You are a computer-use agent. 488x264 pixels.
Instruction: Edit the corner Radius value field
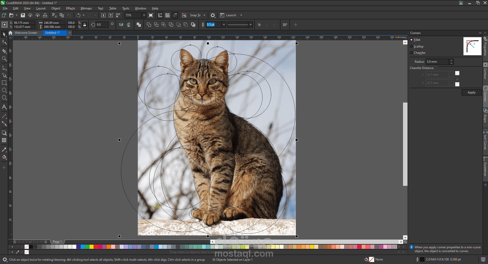pos(438,62)
